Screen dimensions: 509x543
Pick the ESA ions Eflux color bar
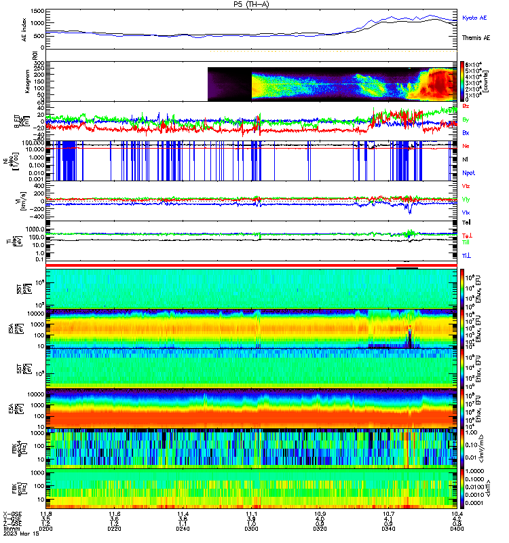point(462,329)
